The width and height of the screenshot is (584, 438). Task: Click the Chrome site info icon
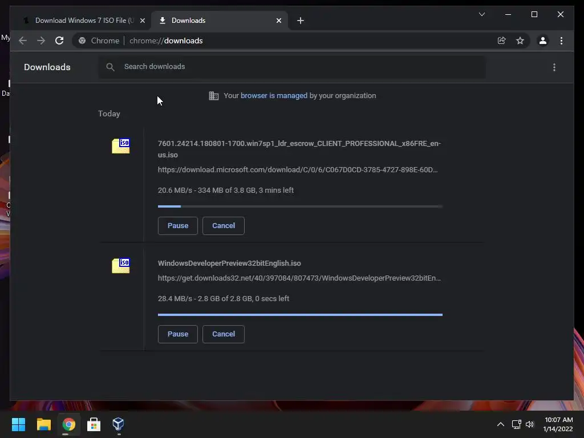(x=82, y=40)
